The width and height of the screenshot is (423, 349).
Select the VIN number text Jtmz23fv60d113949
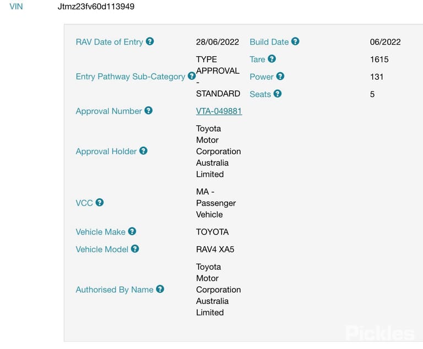96,6
